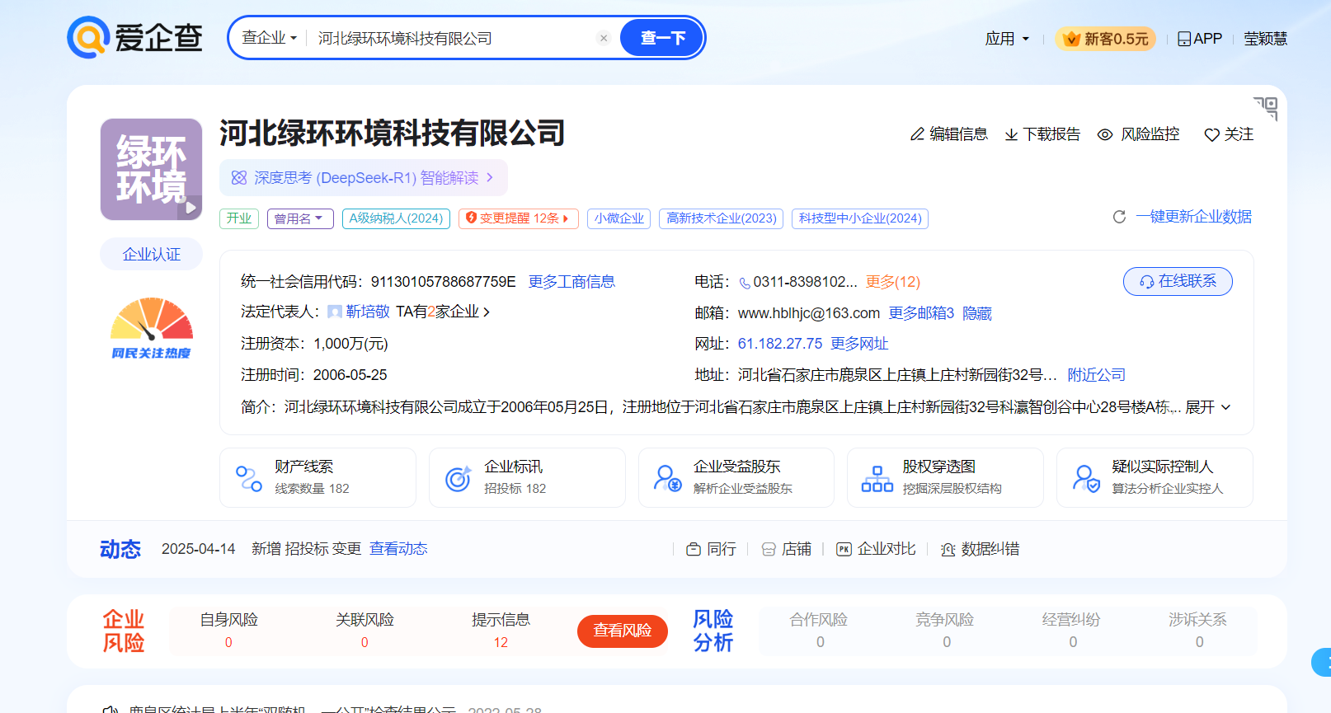Open the 网民关注热度 gauge

[151, 328]
